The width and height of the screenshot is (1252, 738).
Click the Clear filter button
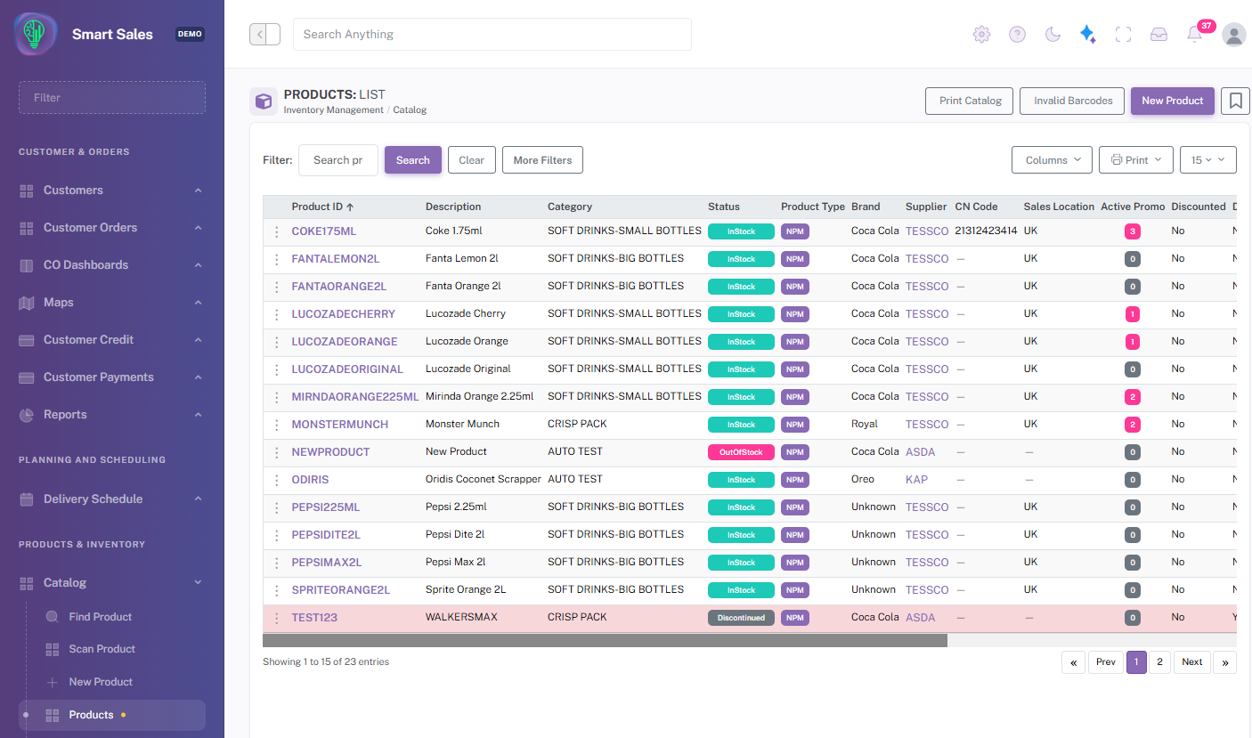(x=472, y=160)
